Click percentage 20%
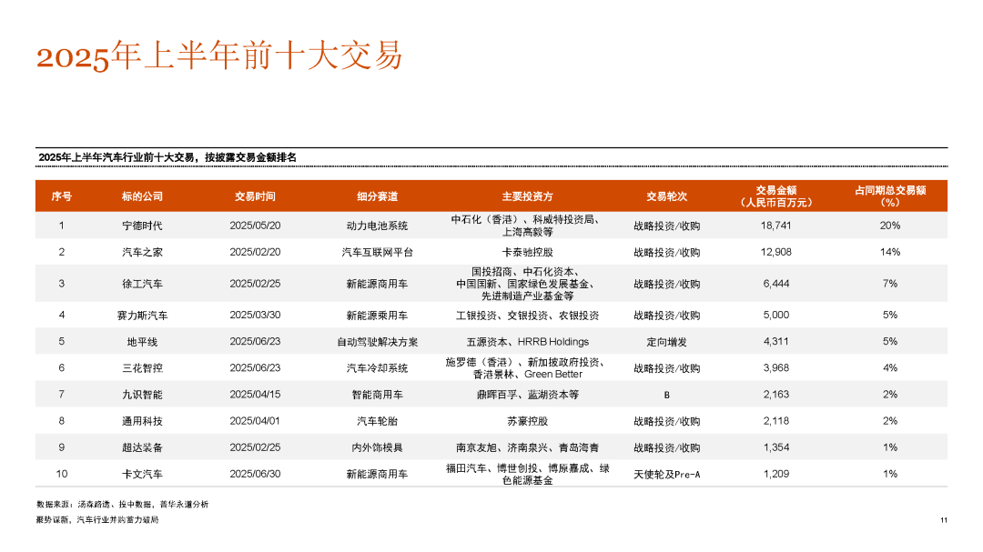 tap(890, 226)
